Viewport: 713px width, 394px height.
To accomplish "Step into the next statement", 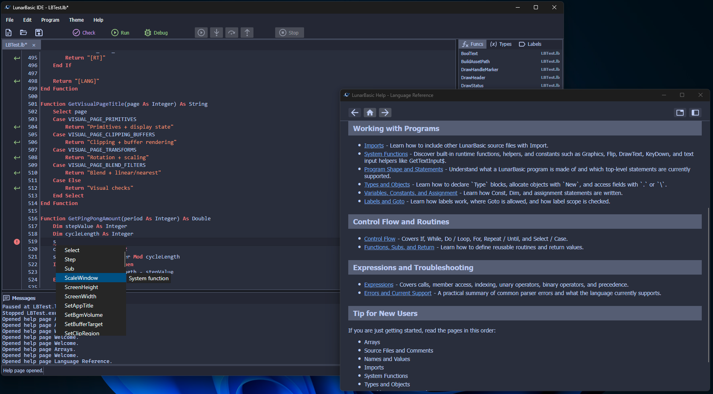I will click(217, 33).
